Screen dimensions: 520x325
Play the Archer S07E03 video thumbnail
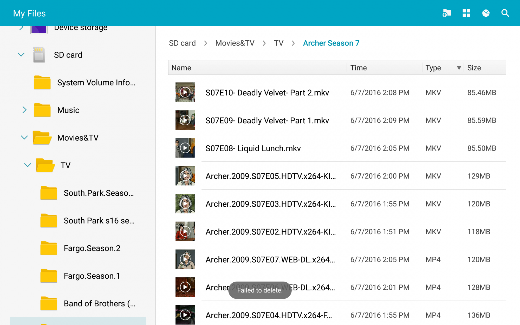tap(185, 204)
